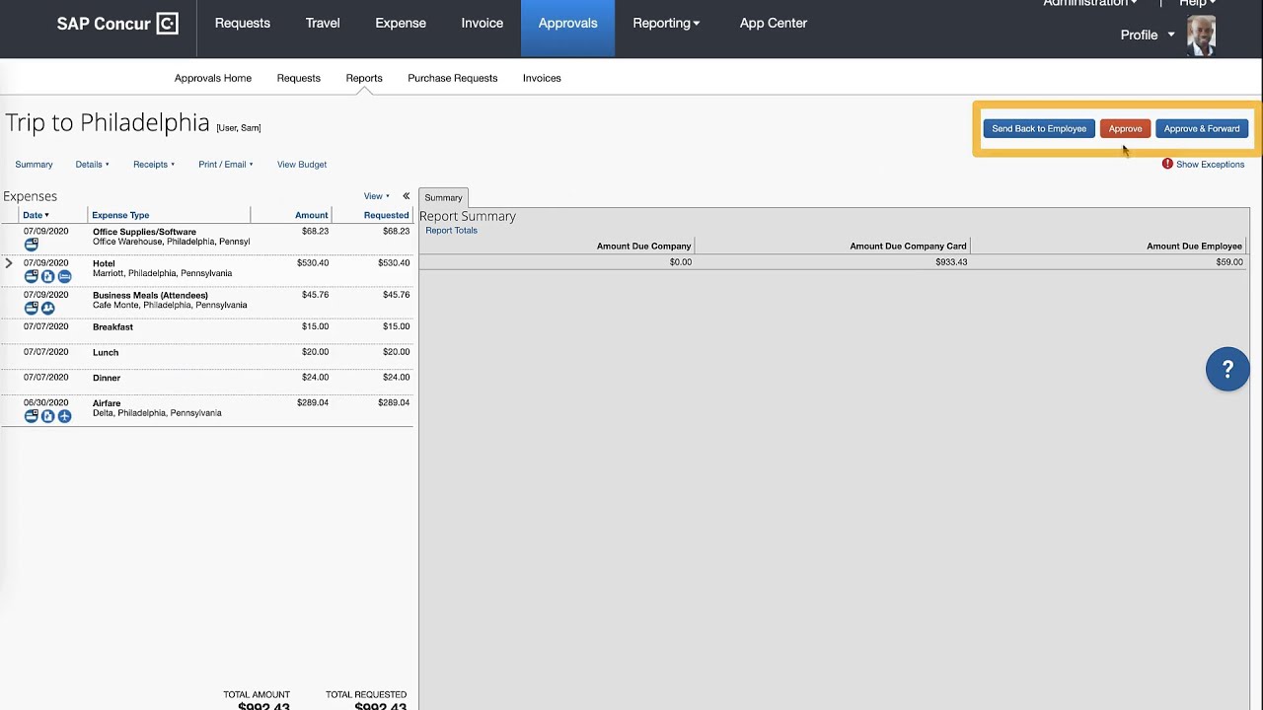
Task: Go to Requests in main navigation
Action: pyautogui.click(x=243, y=23)
